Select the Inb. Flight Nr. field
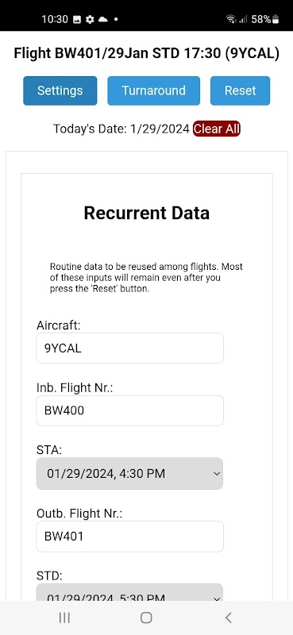293x635 pixels. click(129, 410)
